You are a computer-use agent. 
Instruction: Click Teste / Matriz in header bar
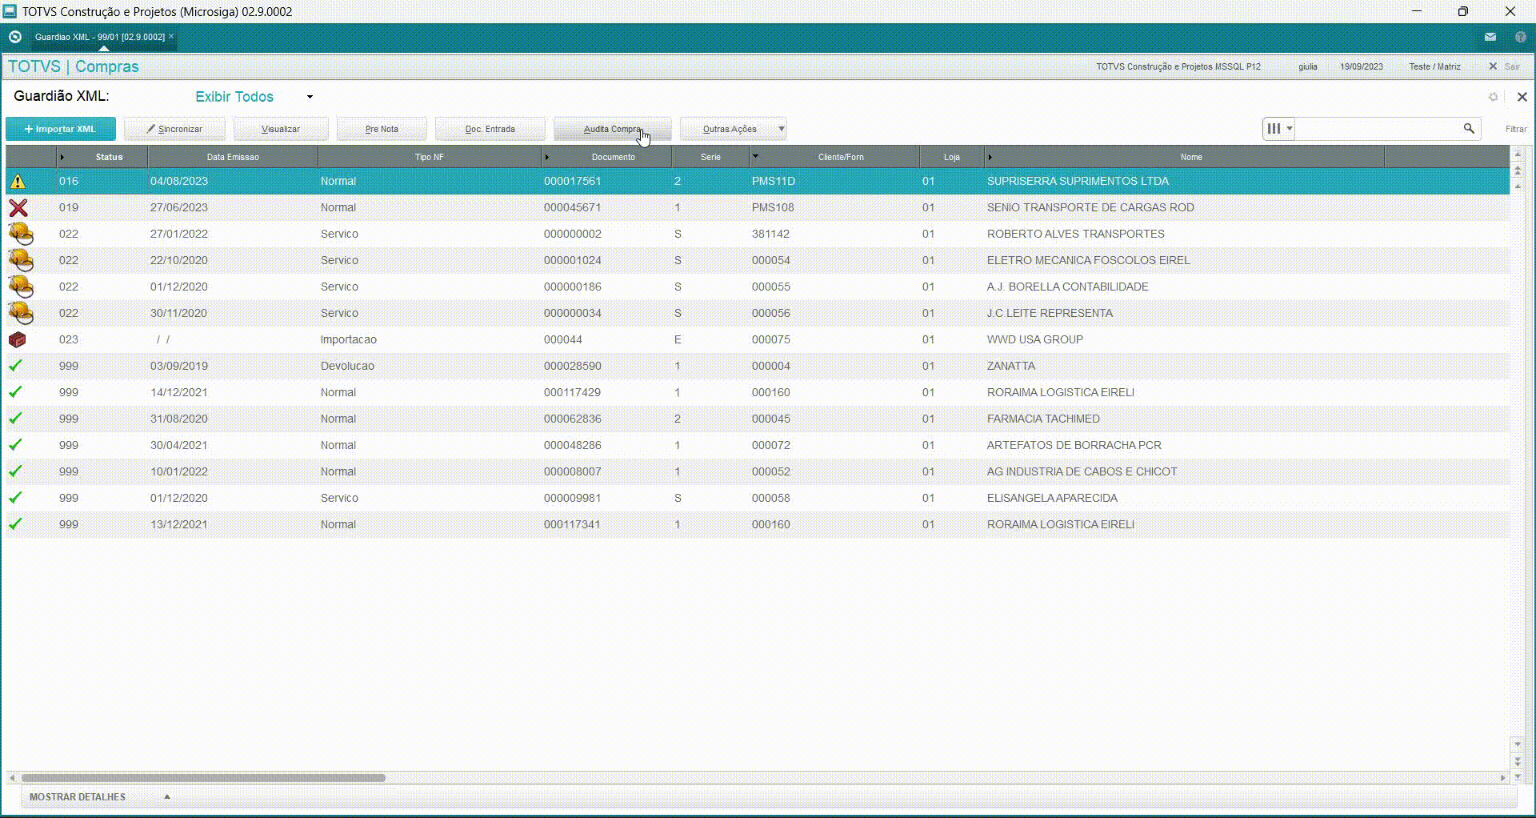(x=1434, y=66)
